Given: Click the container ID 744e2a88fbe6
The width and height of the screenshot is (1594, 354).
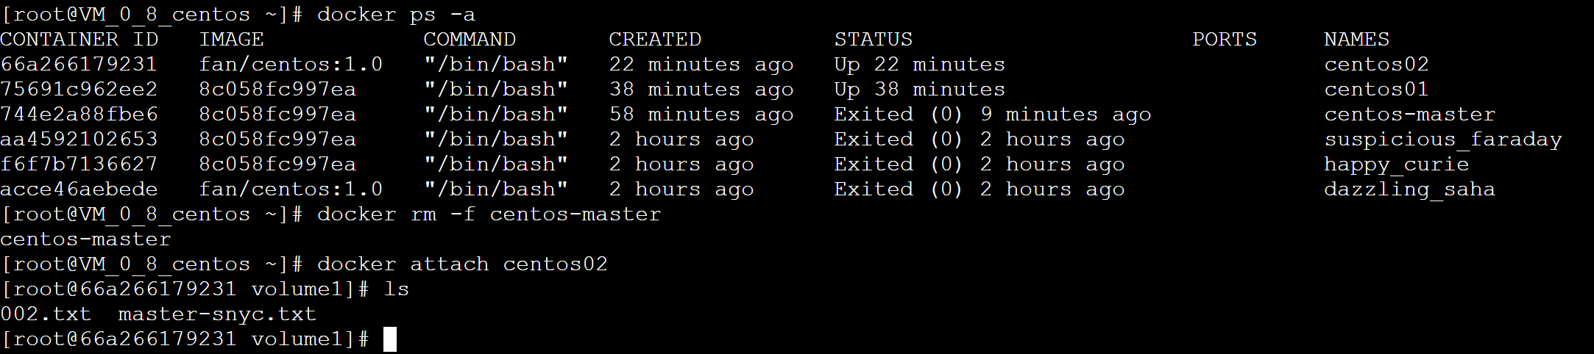Looking at the screenshot, I should 79,115.
